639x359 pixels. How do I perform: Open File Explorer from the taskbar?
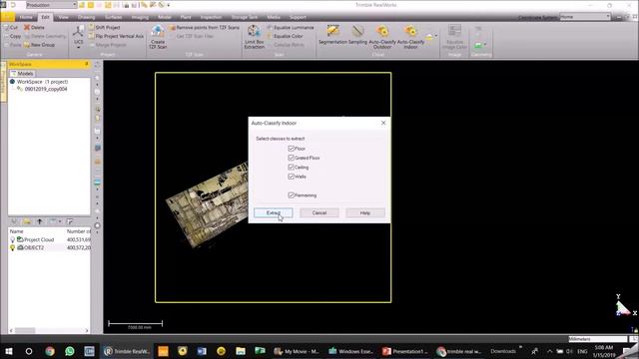[x=241, y=351]
